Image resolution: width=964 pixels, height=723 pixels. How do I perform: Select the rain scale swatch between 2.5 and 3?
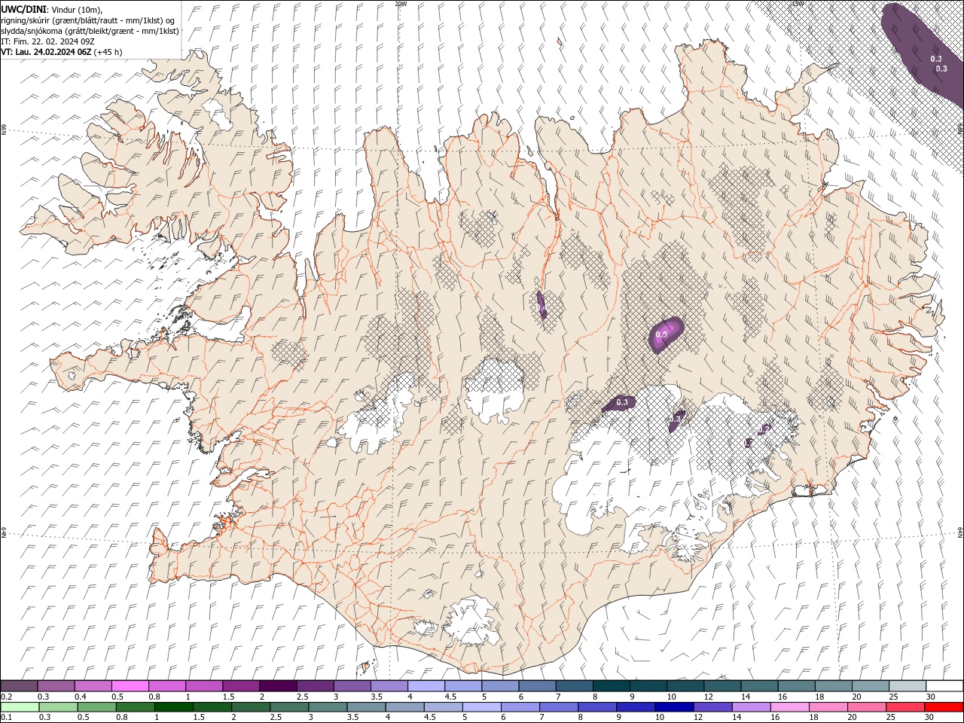pyautogui.click(x=289, y=707)
